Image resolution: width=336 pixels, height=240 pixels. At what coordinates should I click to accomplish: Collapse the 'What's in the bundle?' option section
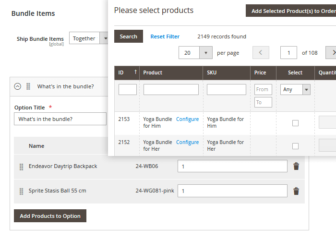[18, 86]
